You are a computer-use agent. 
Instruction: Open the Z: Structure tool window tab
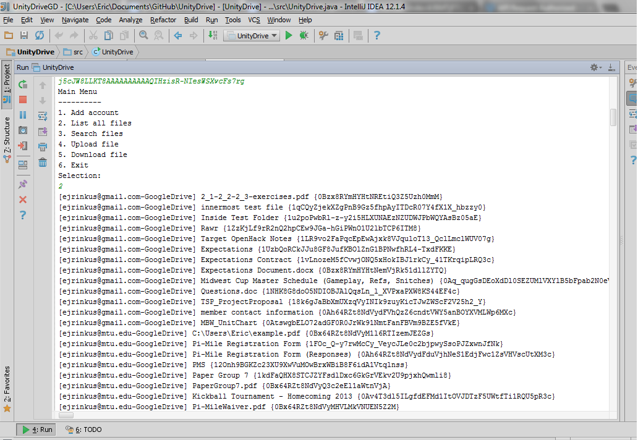click(x=7, y=140)
